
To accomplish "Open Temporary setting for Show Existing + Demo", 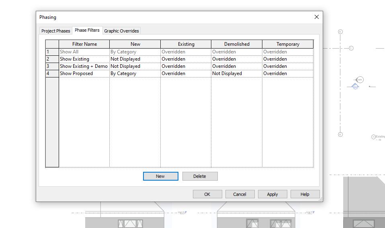I will pos(288,66).
